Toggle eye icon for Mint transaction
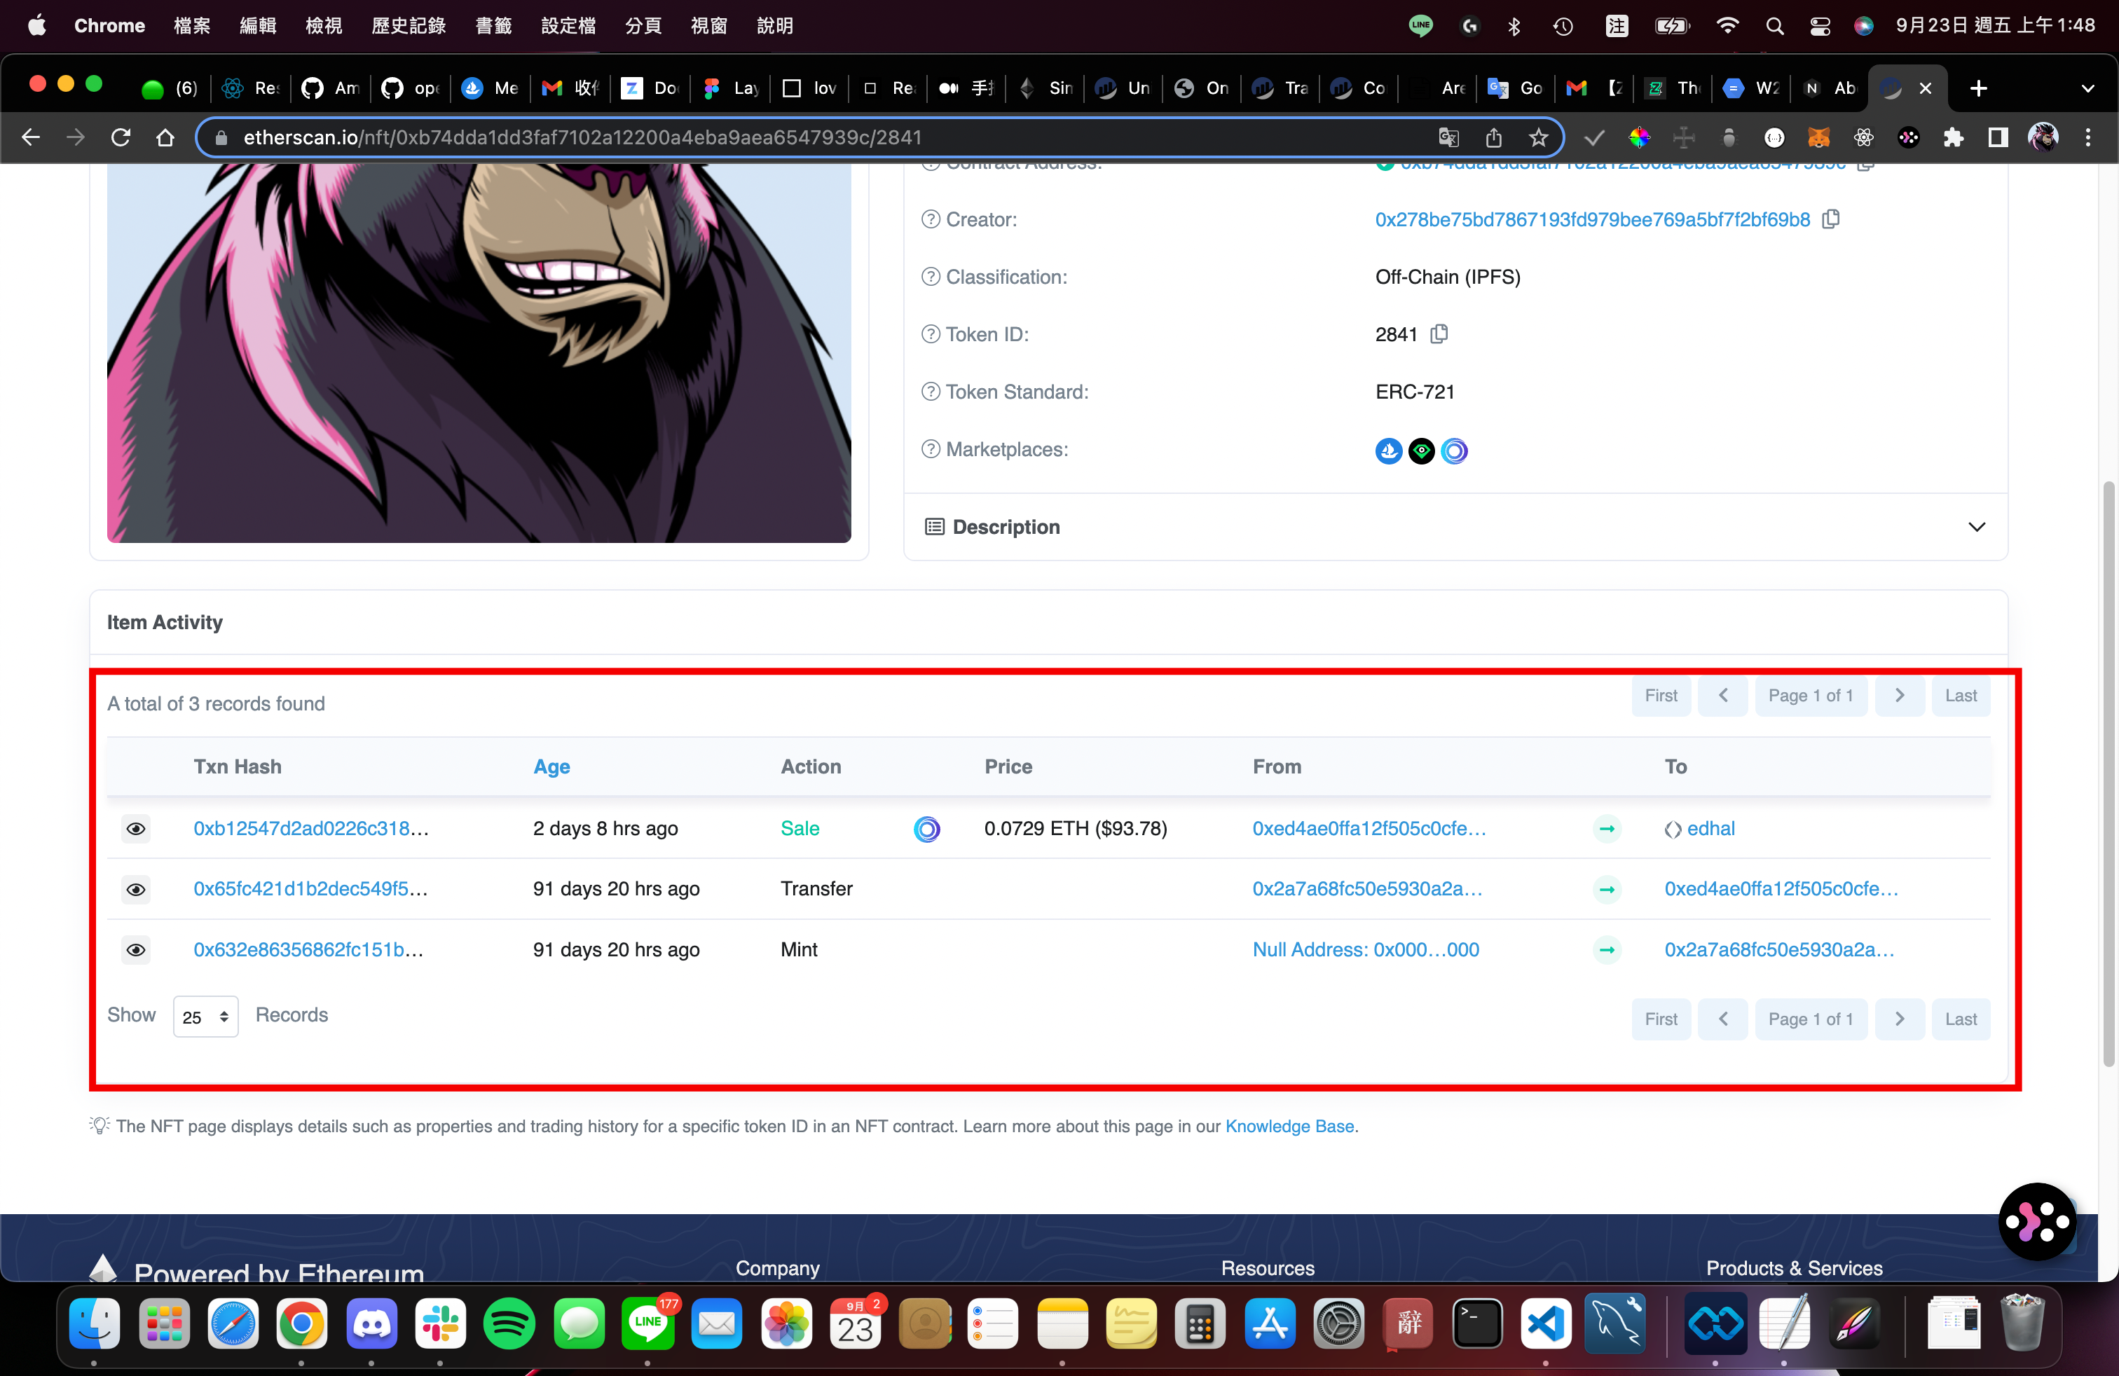Screen dimensions: 2119x1376 coord(135,949)
